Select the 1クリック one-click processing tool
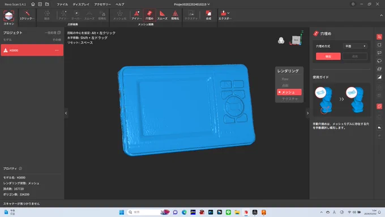Viewport: 385px width, 217px height. point(27,15)
